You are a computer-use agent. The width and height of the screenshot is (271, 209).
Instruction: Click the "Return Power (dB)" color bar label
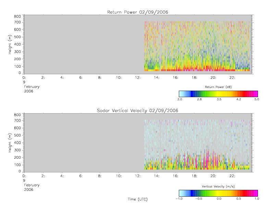tap(218, 87)
